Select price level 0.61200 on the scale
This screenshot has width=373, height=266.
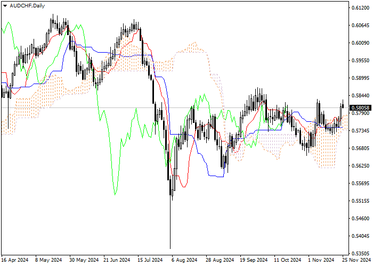[361, 8]
